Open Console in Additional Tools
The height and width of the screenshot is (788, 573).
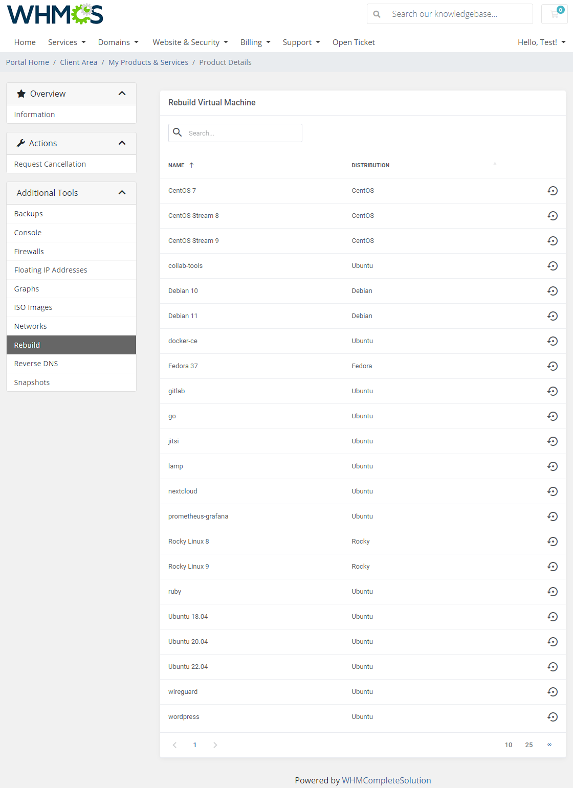pyautogui.click(x=71, y=233)
